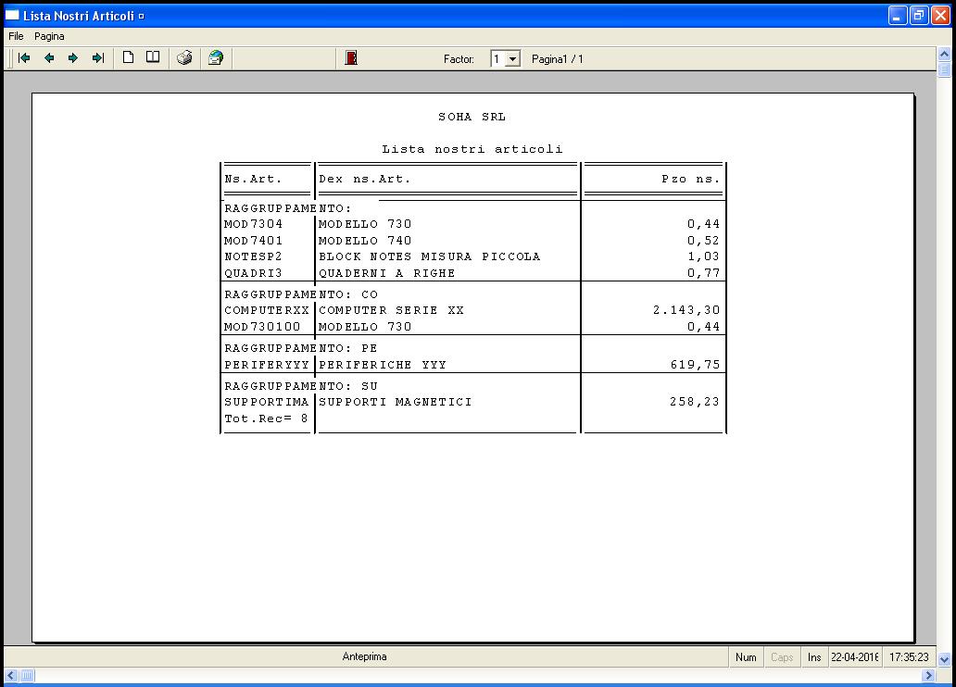Click article code SUPPORTIMA
The image size is (956, 687).
point(267,402)
